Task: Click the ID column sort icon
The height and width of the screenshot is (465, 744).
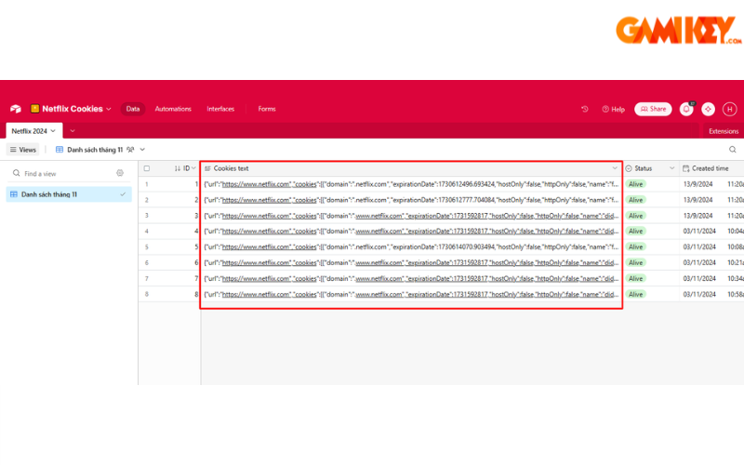Action: coord(177,168)
